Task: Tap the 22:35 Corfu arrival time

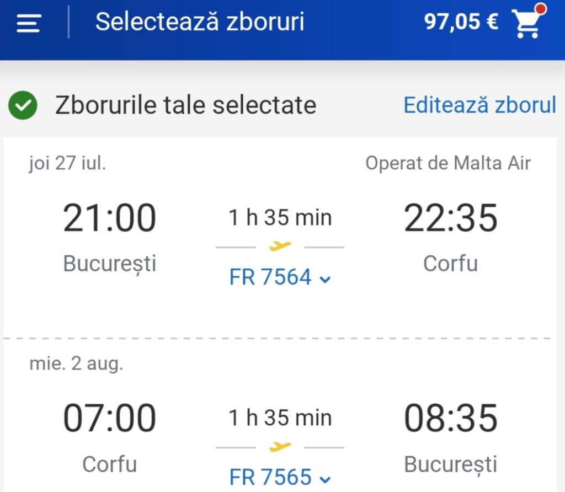Action: pyautogui.click(x=451, y=218)
